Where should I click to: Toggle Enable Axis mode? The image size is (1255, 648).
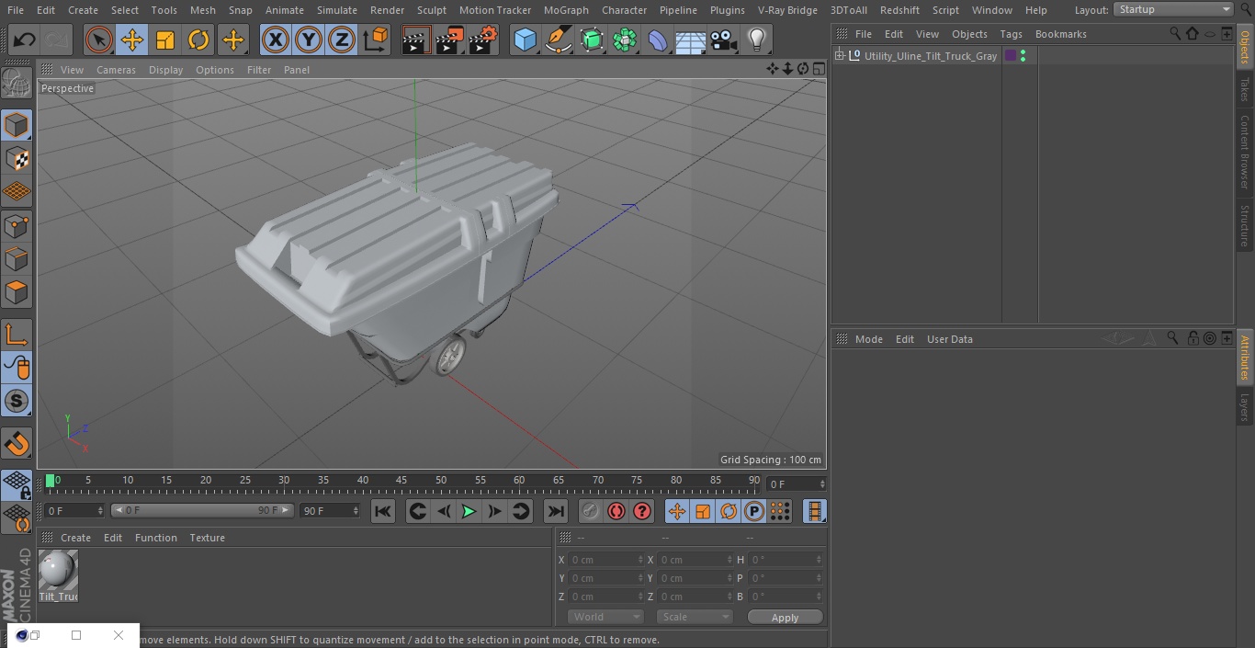point(17,335)
